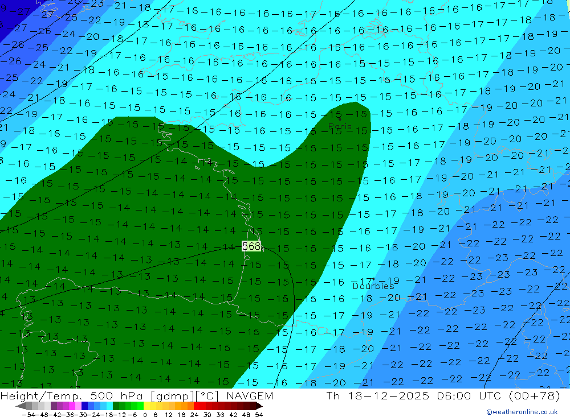Pick the dark green legend swatch

coord(116,406)
